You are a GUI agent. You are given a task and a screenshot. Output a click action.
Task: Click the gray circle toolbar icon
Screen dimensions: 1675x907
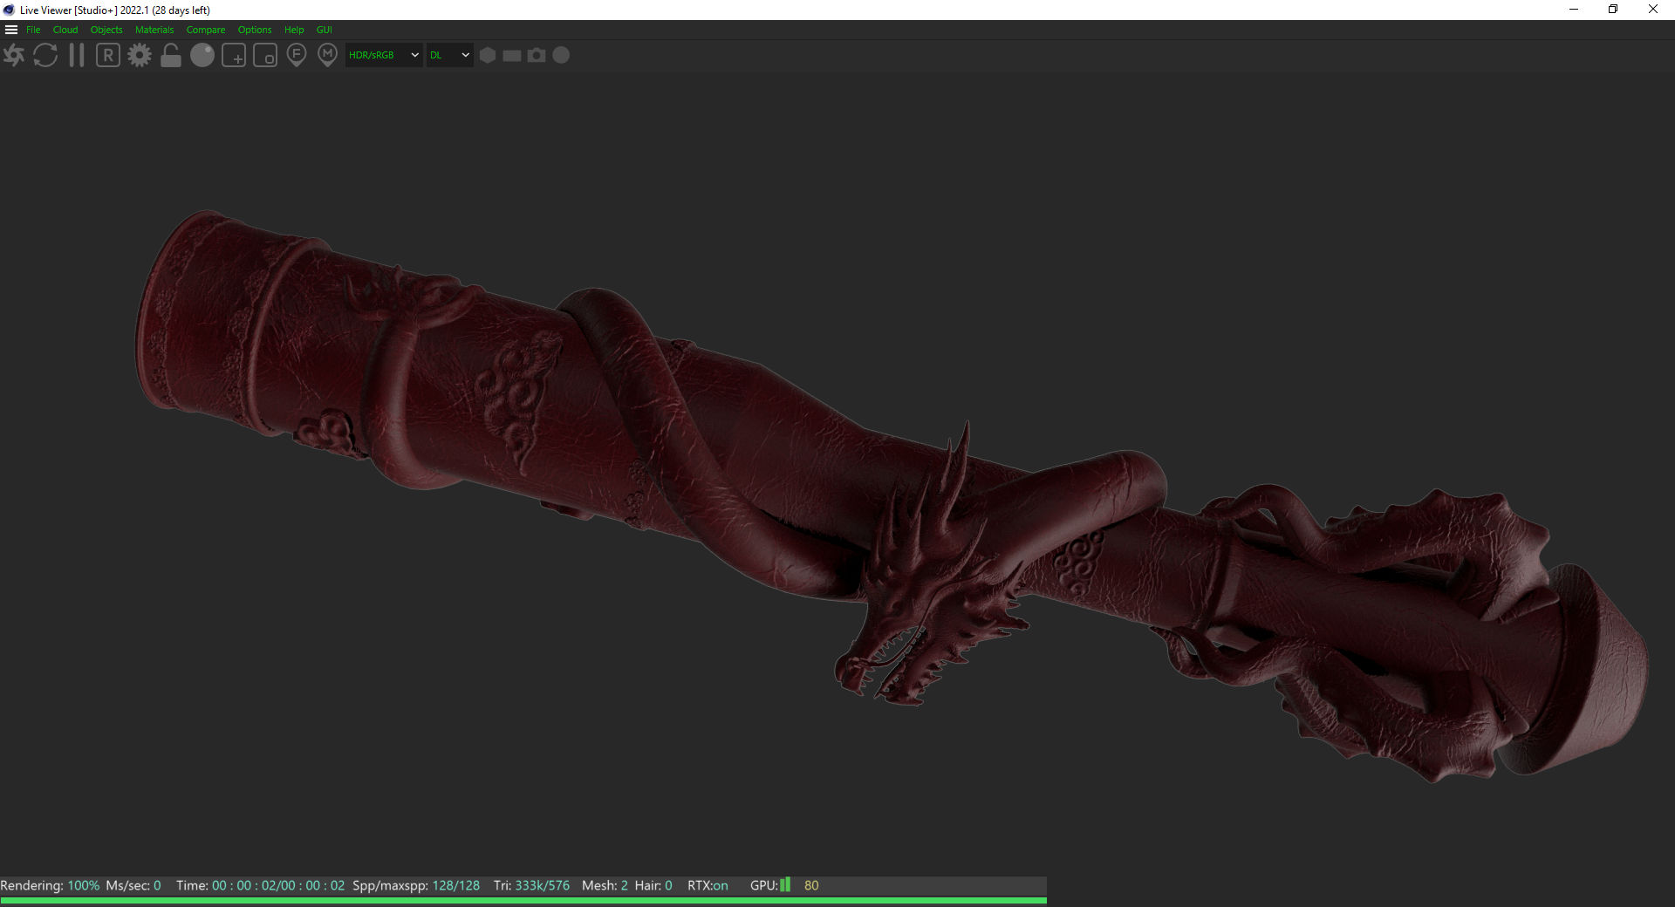click(x=562, y=55)
